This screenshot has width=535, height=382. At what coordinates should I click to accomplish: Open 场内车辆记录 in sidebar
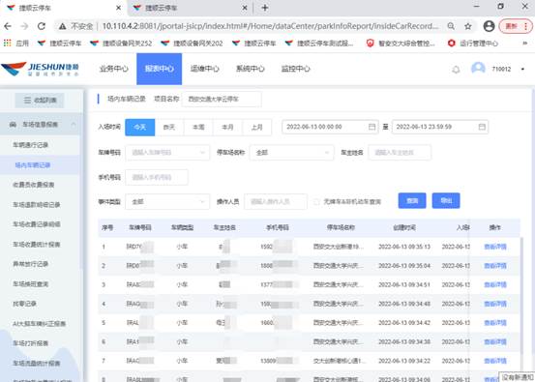click(x=33, y=165)
